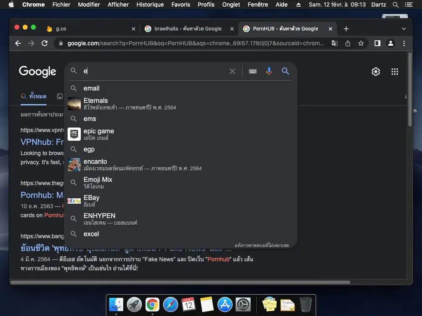Open Finder from the Dock

click(x=116, y=305)
